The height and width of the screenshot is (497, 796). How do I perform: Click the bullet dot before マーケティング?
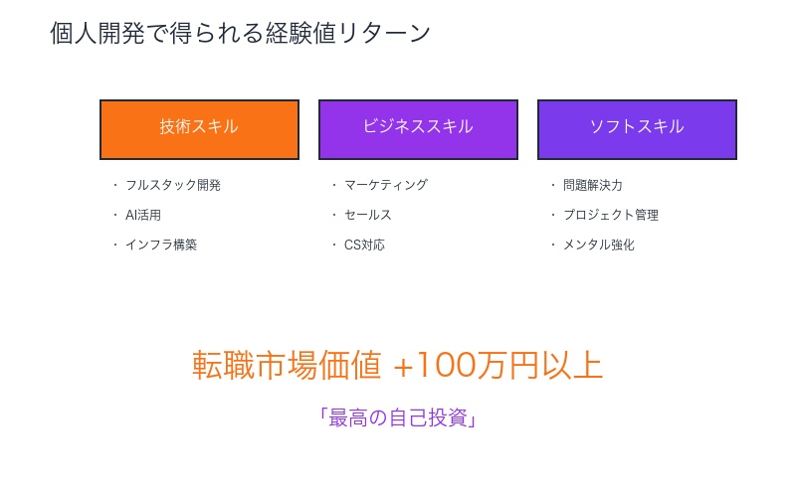click(x=334, y=185)
